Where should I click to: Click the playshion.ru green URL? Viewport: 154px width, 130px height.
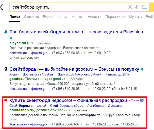coord(20,43)
